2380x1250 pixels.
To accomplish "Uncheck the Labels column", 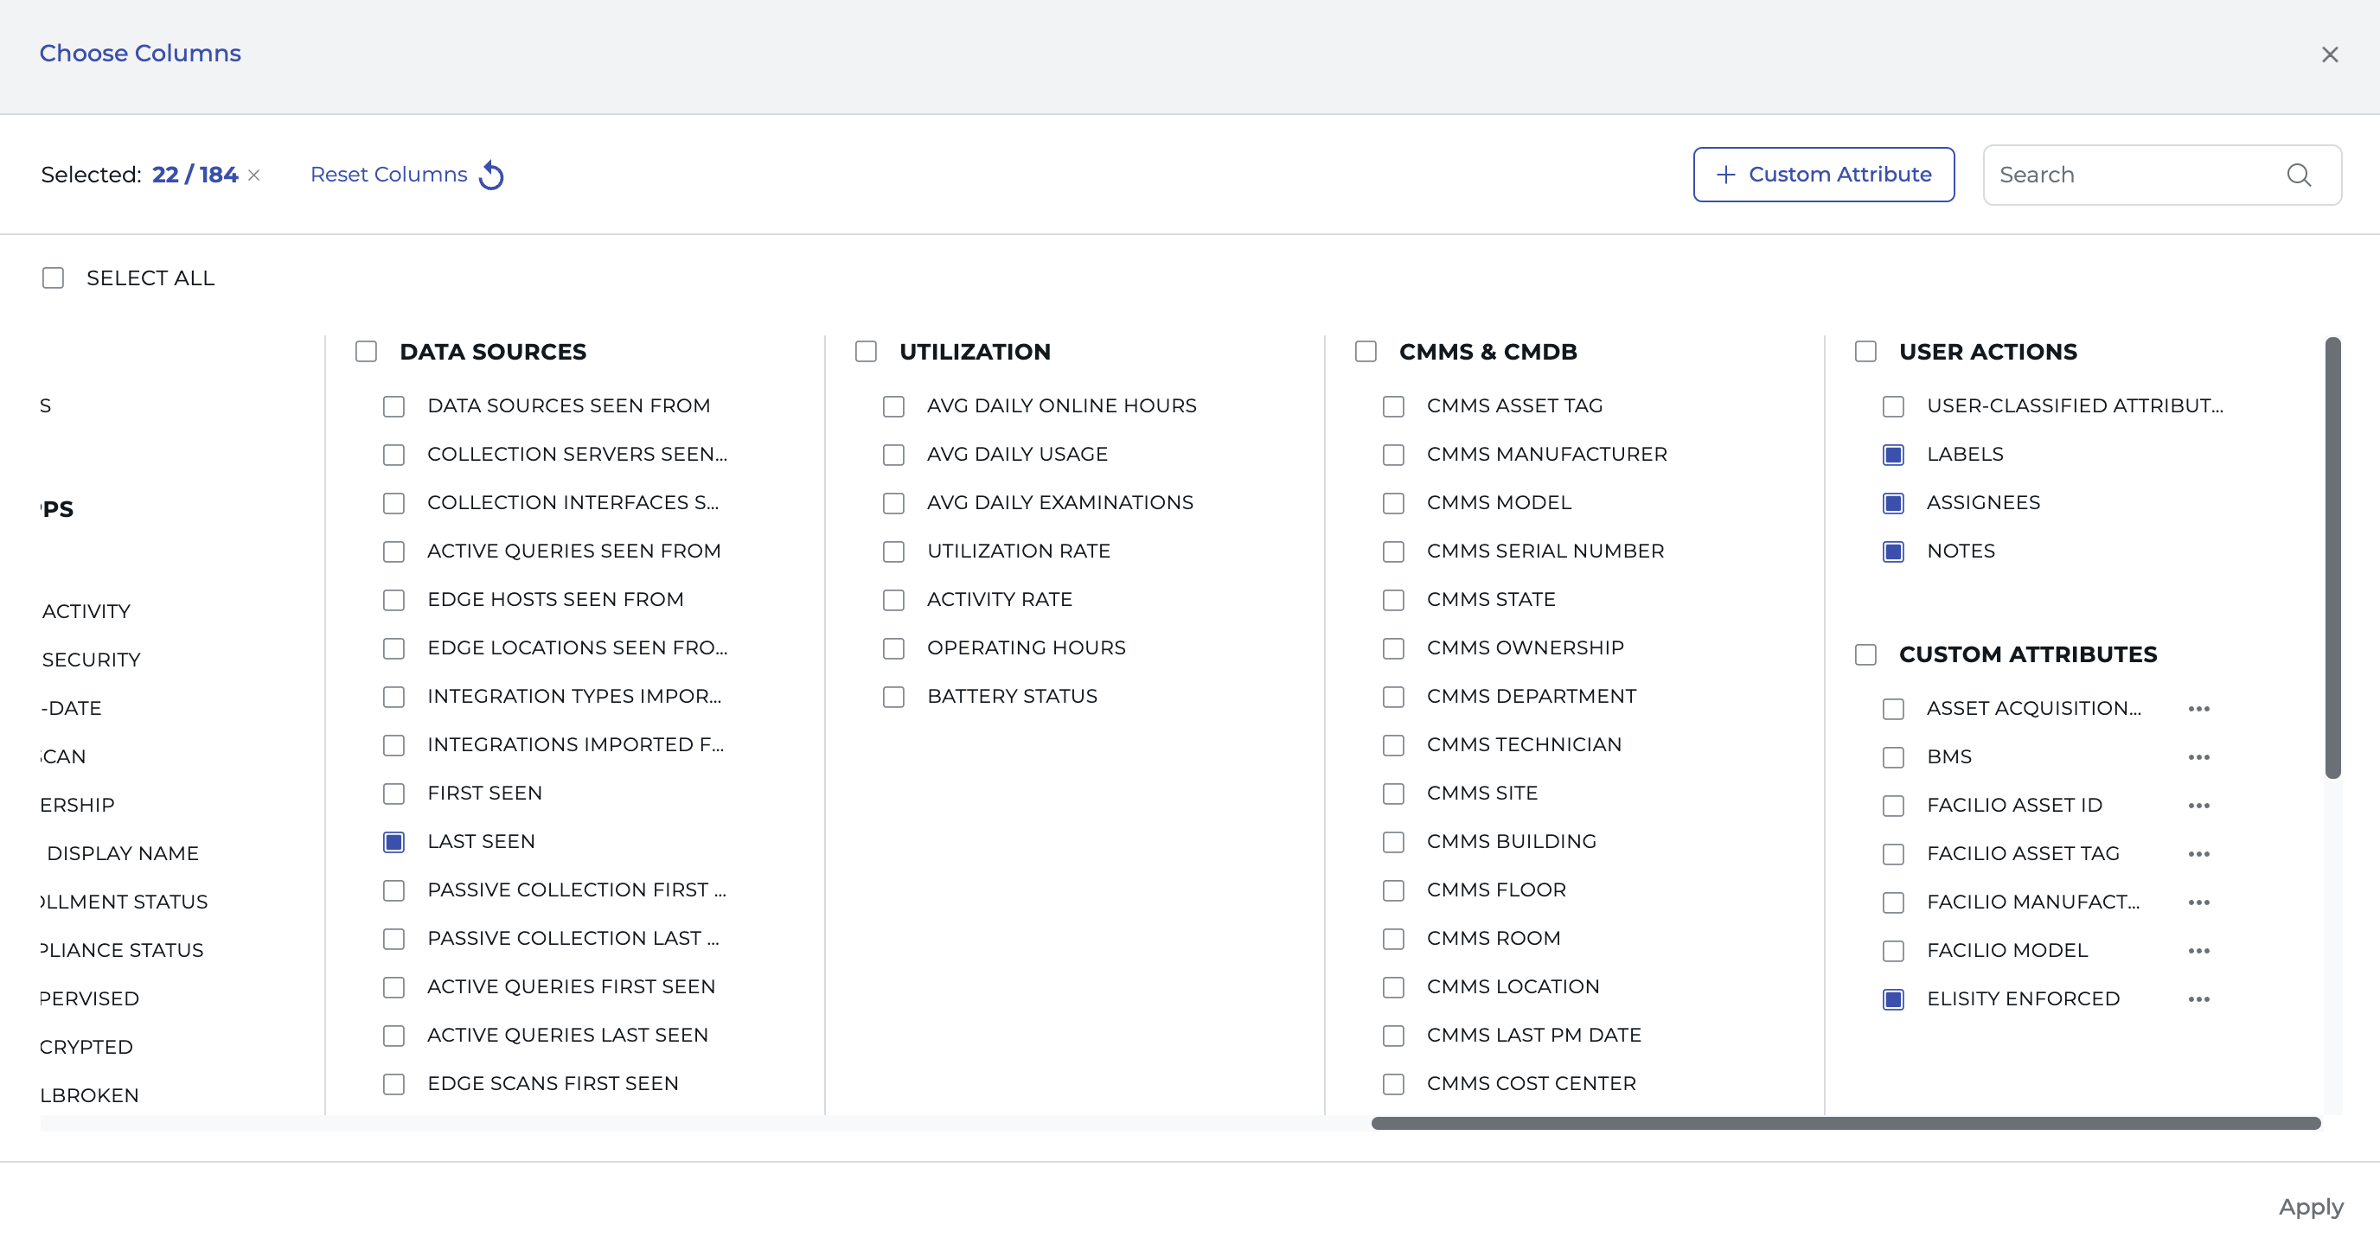I will tap(1893, 455).
